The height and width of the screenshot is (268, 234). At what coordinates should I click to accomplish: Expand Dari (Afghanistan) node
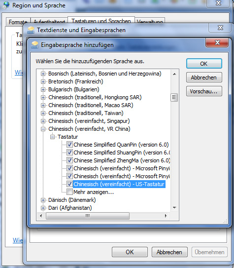coord(43,208)
